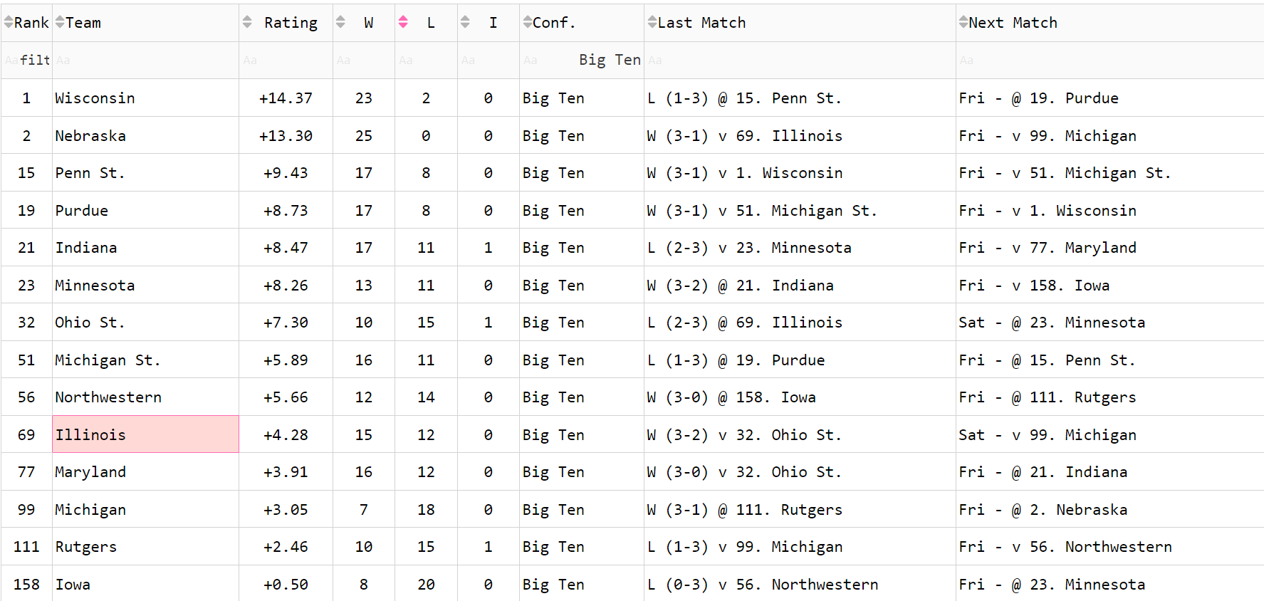Toggle the W column sort icon
The width and height of the screenshot is (1264, 601).
pos(340,23)
